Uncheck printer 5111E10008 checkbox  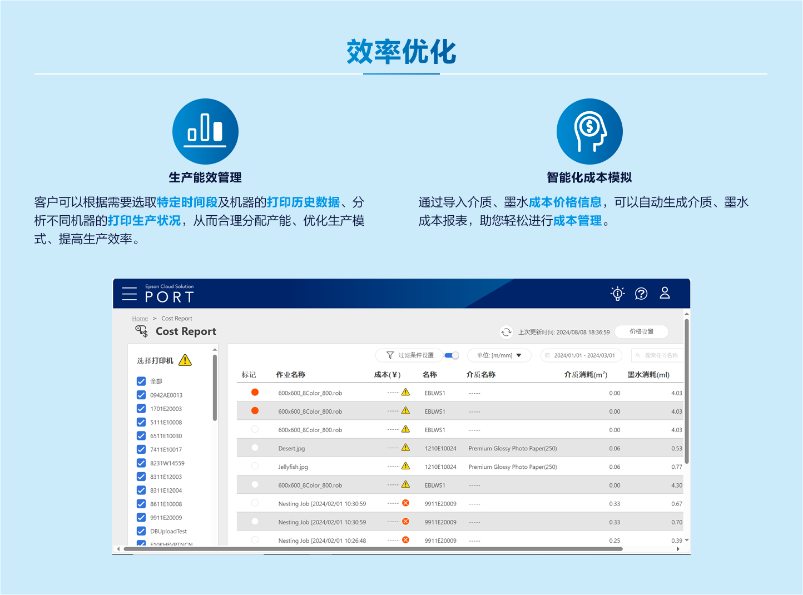tap(141, 422)
